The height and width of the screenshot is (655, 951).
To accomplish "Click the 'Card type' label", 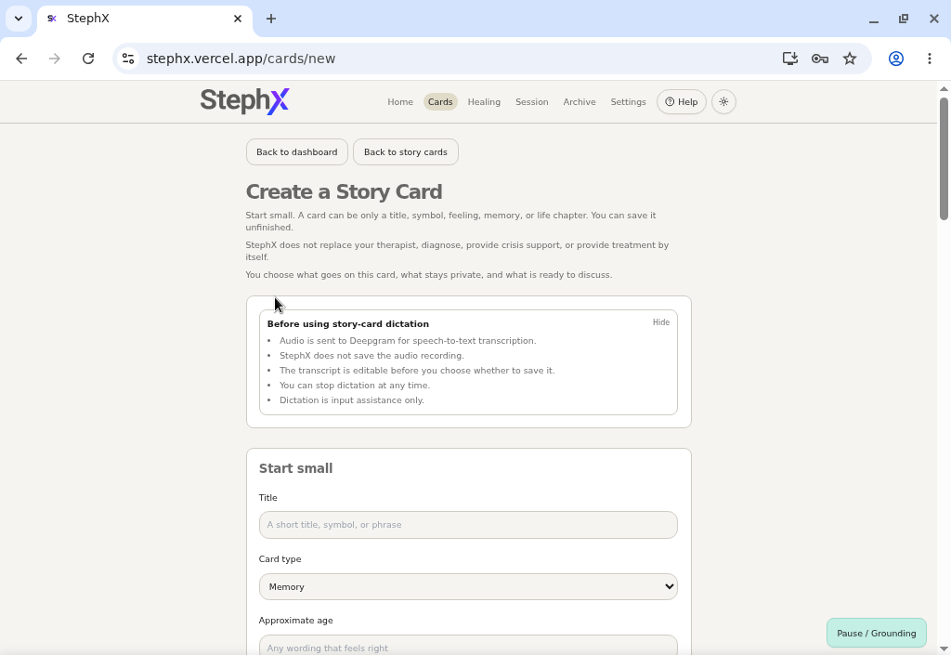I will [x=280, y=559].
